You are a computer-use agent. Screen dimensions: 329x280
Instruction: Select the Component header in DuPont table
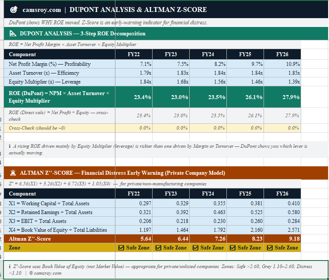(60, 54)
